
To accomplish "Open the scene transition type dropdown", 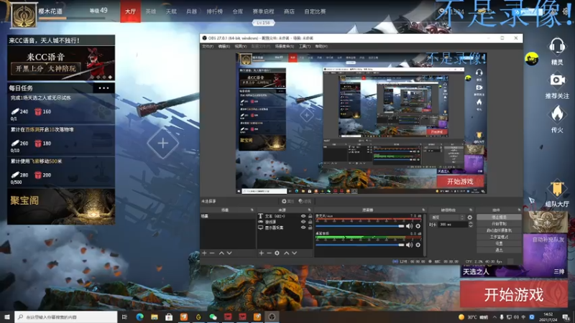I will point(447,217).
